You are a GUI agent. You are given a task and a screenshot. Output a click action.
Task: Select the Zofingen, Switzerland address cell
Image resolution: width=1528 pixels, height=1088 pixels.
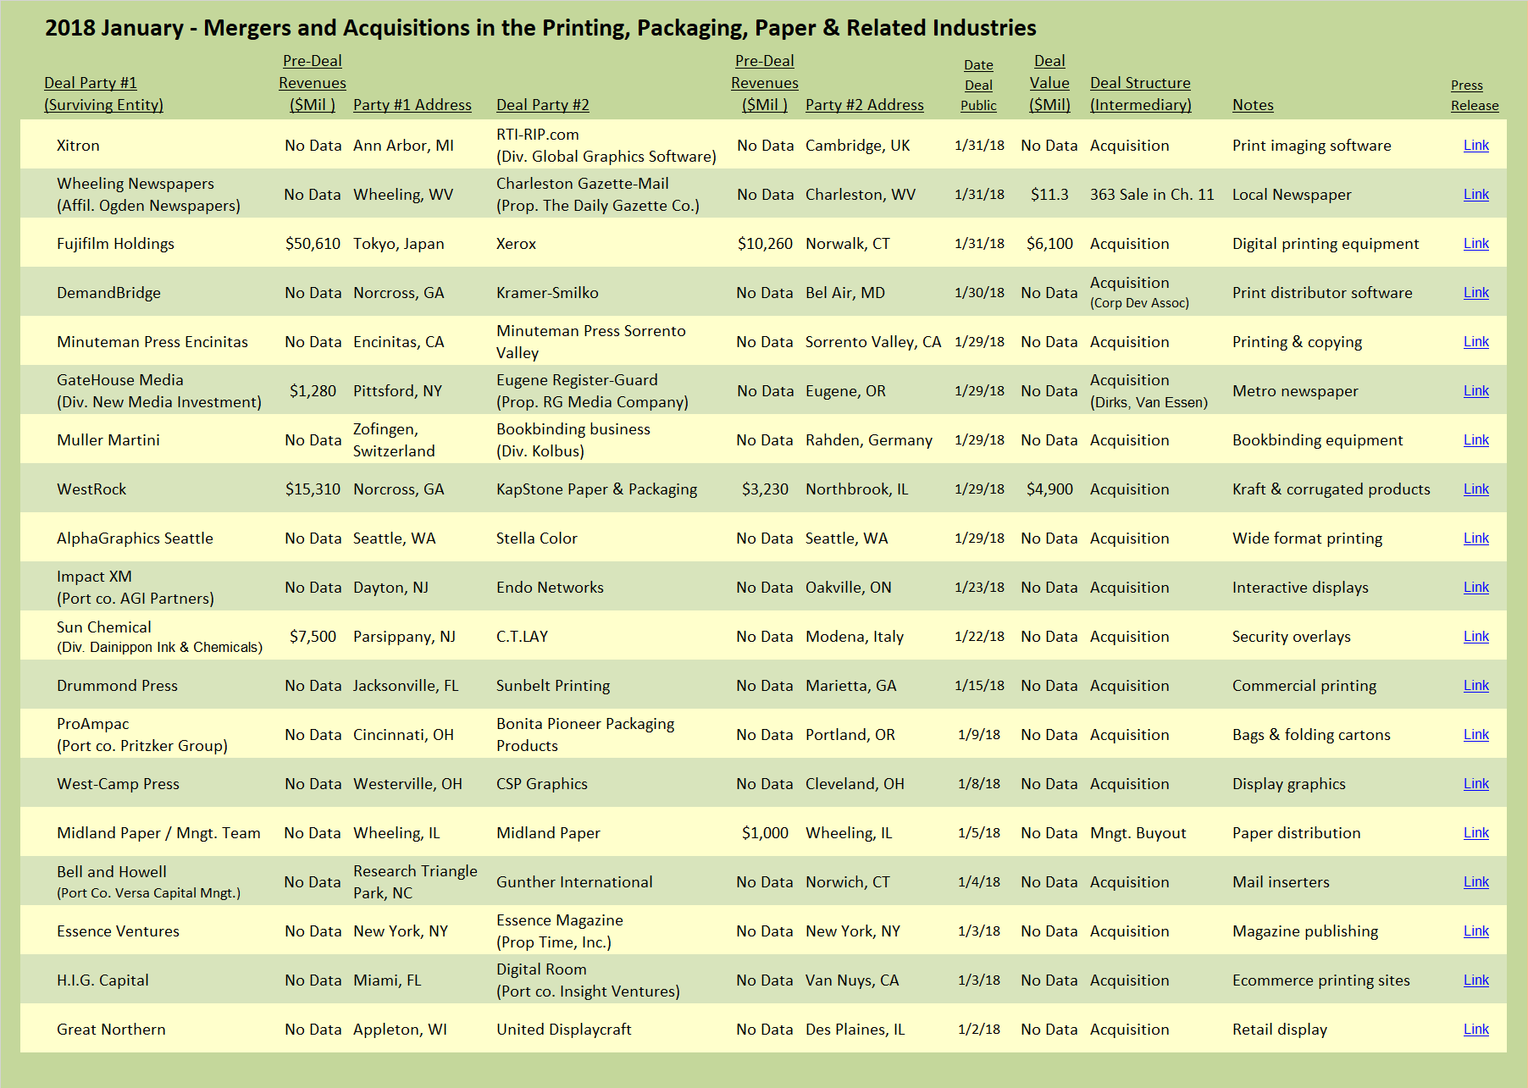[x=394, y=440]
